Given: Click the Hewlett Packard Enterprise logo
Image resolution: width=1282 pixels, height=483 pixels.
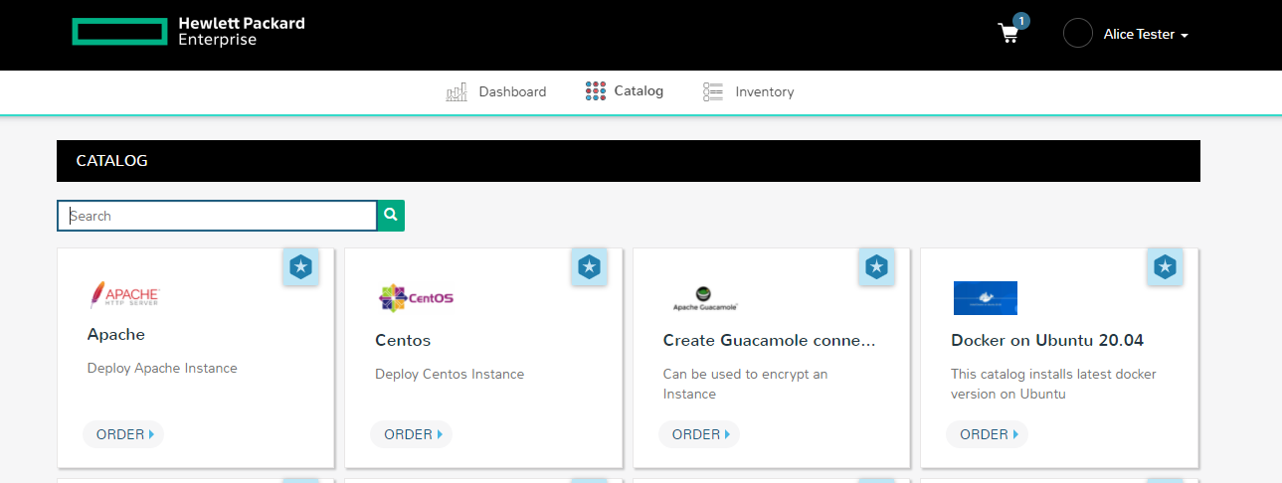Looking at the screenshot, I should pos(188,32).
